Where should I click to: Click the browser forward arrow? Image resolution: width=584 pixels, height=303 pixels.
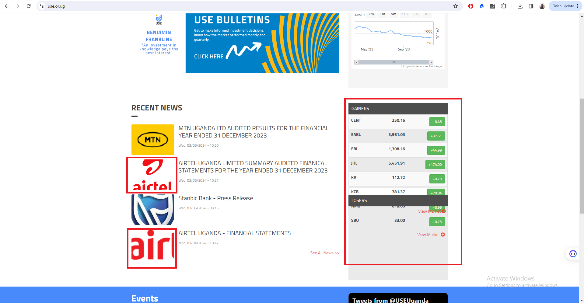[18, 6]
